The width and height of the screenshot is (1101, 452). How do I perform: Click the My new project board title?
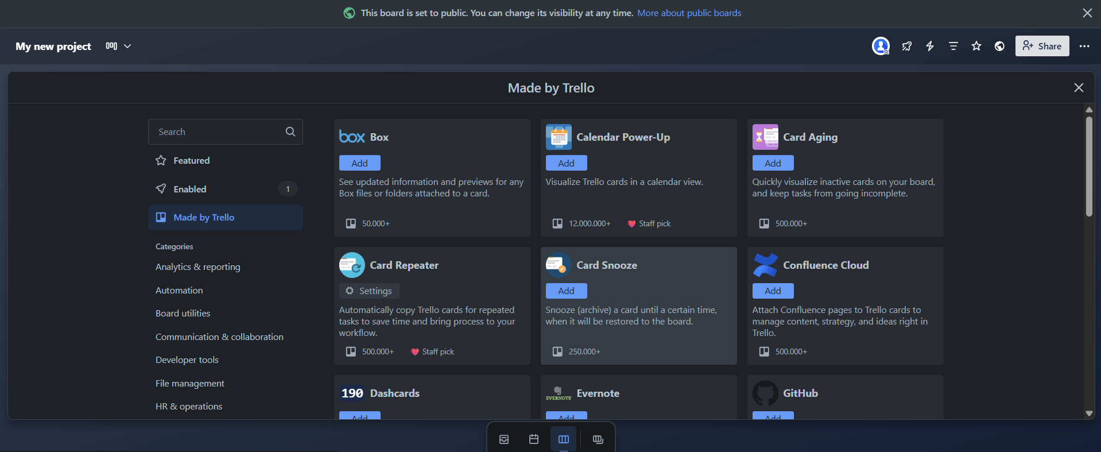click(x=53, y=46)
